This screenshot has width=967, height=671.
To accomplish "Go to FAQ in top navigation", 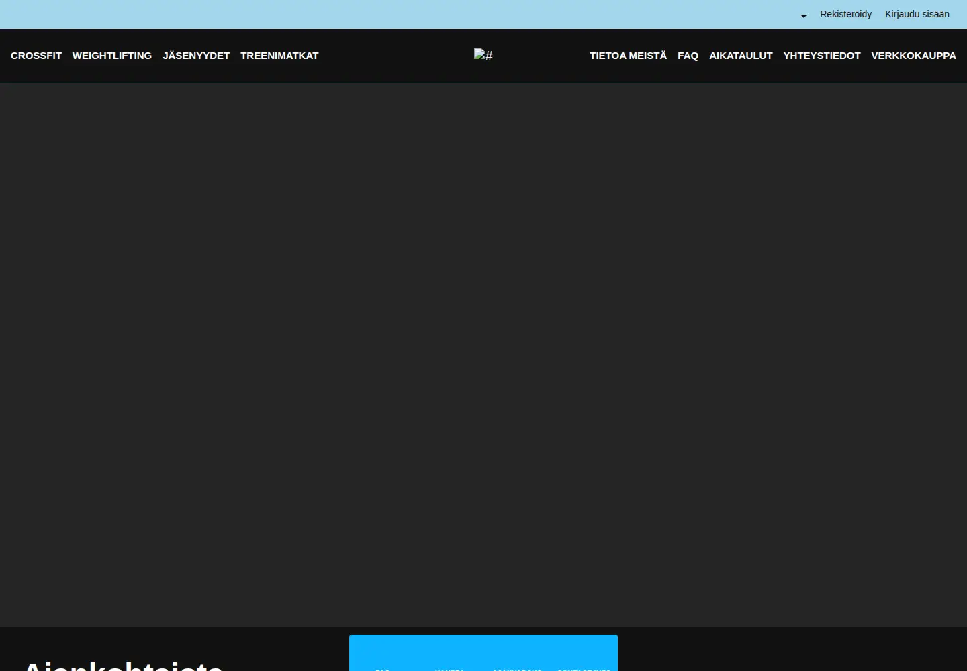I will (688, 56).
